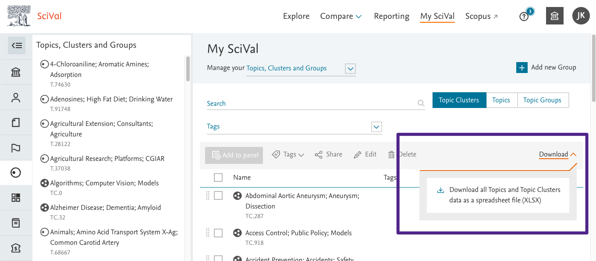The height and width of the screenshot is (261, 596).
Task: Open the funding institution sidebar icon
Action: tap(16, 248)
